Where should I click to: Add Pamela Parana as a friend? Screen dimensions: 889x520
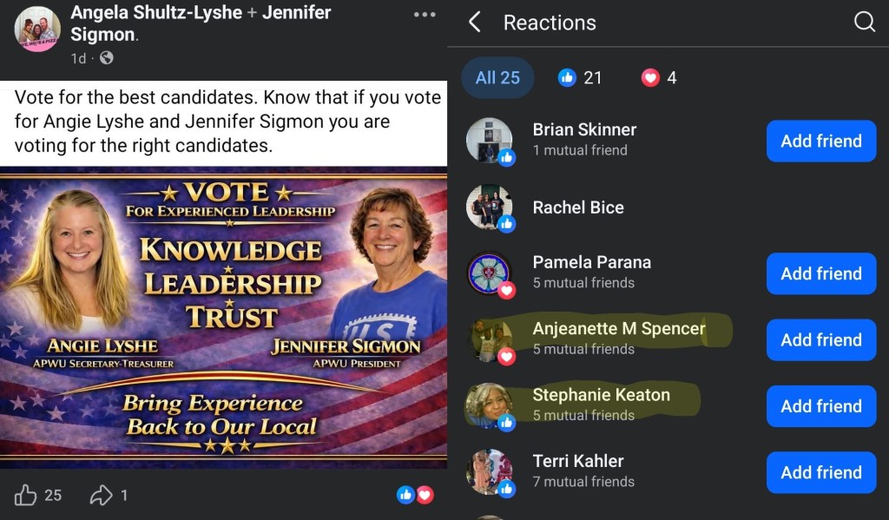click(821, 273)
